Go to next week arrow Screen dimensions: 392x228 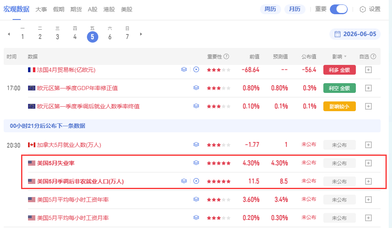141,34
